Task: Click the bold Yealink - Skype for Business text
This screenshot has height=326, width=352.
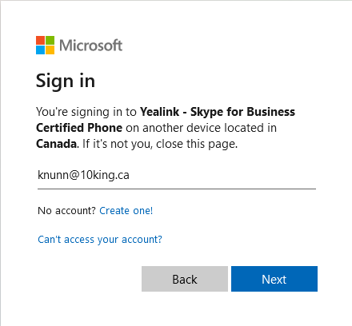Action: click(x=218, y=112)
